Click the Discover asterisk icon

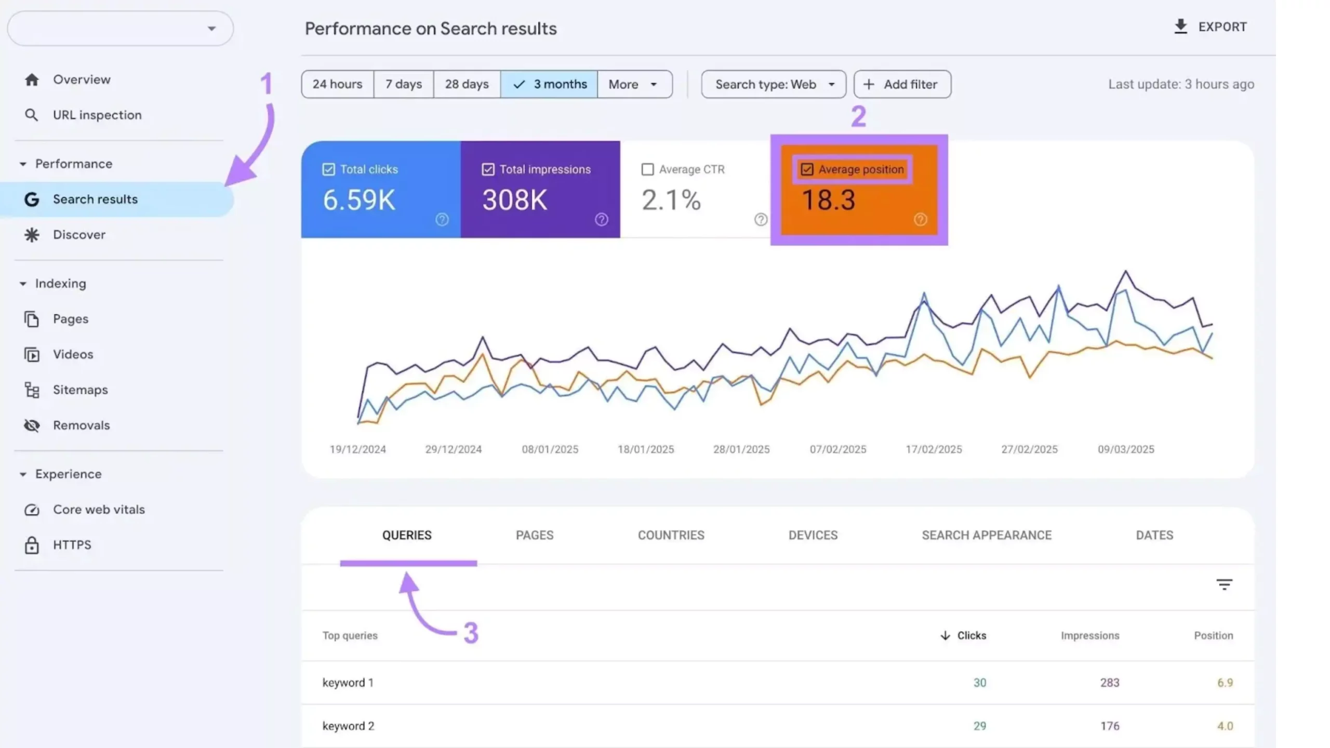(32, 235)
